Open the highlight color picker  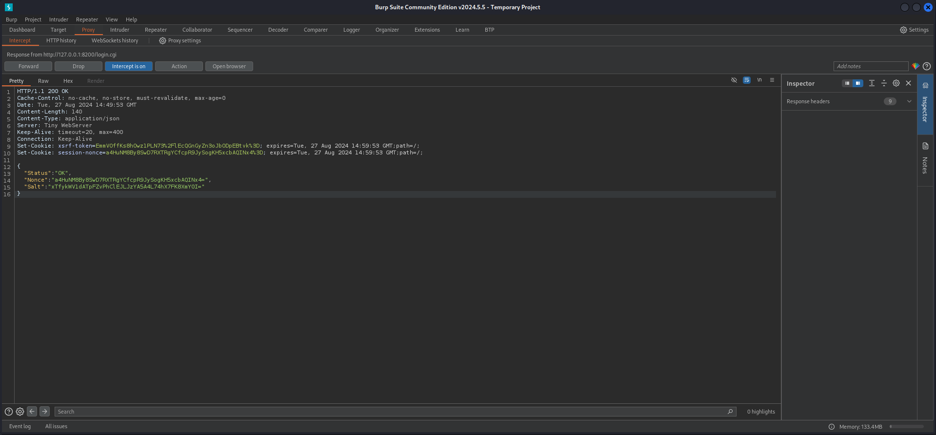(916, 66)
